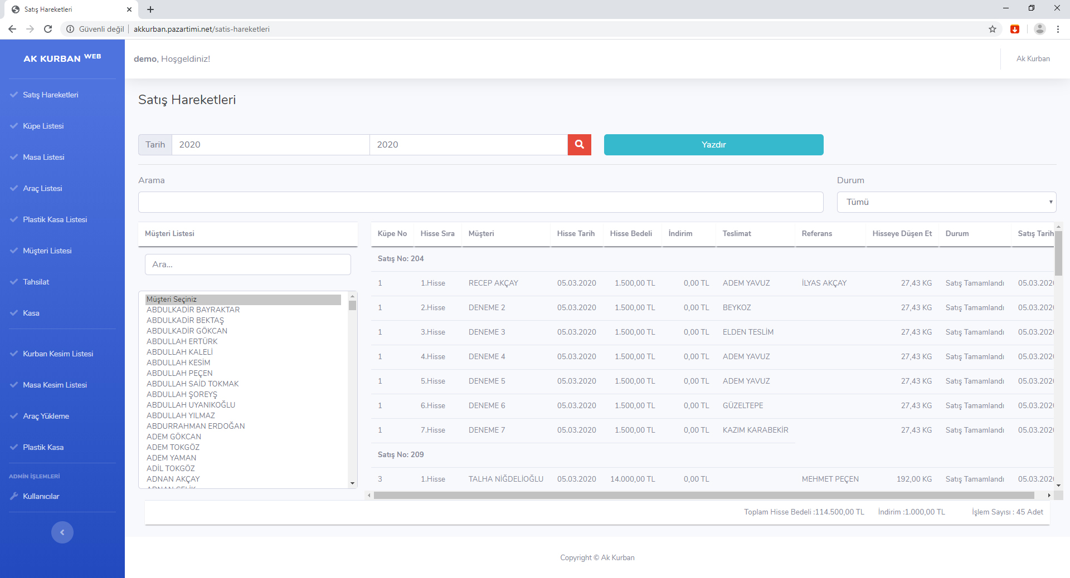Click the Arama search input field

[480, 202]
